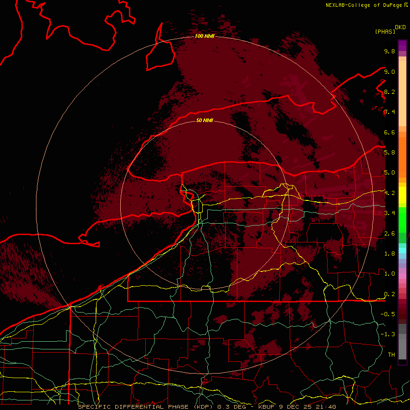Click the 50 NMI range ring label
Viewport: 410px width, 410px height.
coord(205,120)
